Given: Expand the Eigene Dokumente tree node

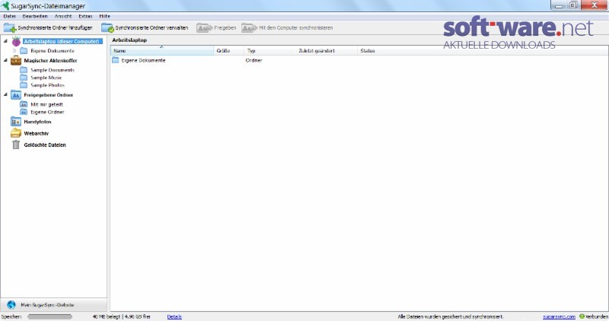Looking at the screenshot, I should tap(14, 51).
